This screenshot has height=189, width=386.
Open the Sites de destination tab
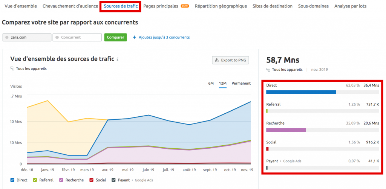[273, 6]
